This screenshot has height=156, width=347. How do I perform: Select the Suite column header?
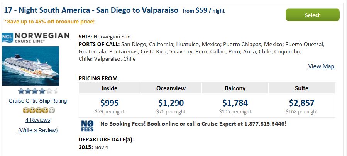tap(301, 88)
